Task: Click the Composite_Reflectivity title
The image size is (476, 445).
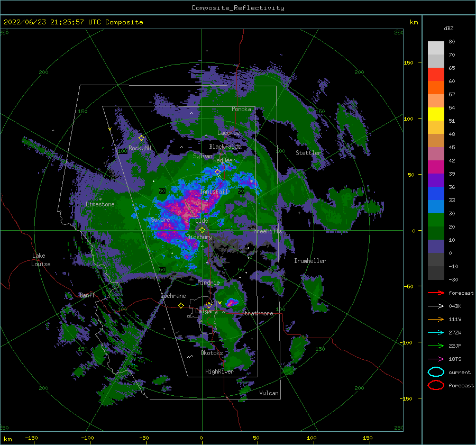Action: [x=238, y=8]
